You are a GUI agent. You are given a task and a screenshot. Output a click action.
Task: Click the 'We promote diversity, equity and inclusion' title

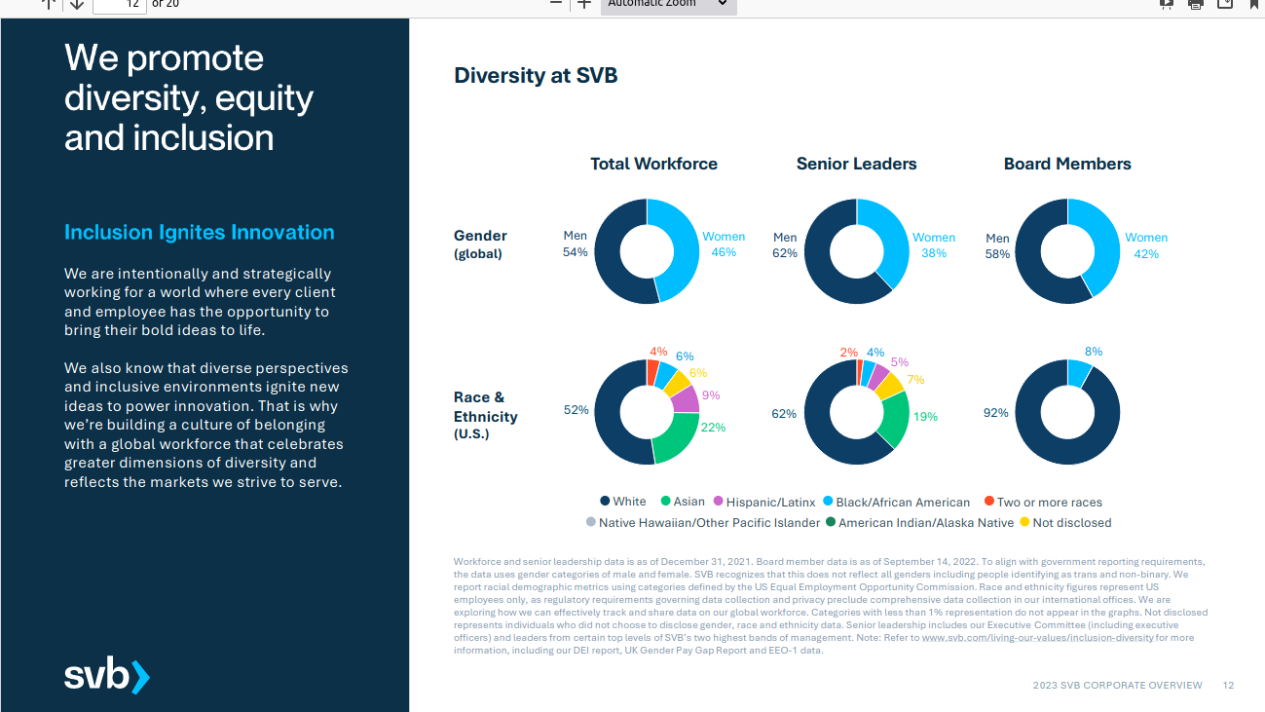[x=189, y=97]
